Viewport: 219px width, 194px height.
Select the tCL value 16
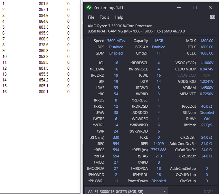[x=116, y=63]
